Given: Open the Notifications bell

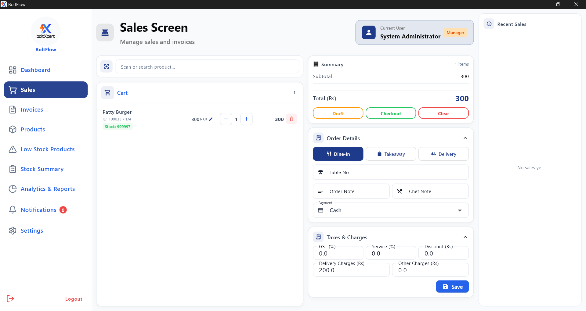Looking at the screenshot, I should pos(13,210).
